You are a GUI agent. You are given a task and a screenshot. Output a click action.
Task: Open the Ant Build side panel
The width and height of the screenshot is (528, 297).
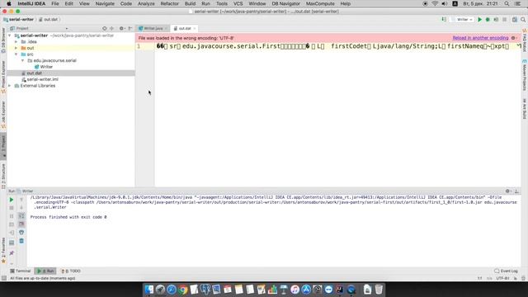coord(525,108)
